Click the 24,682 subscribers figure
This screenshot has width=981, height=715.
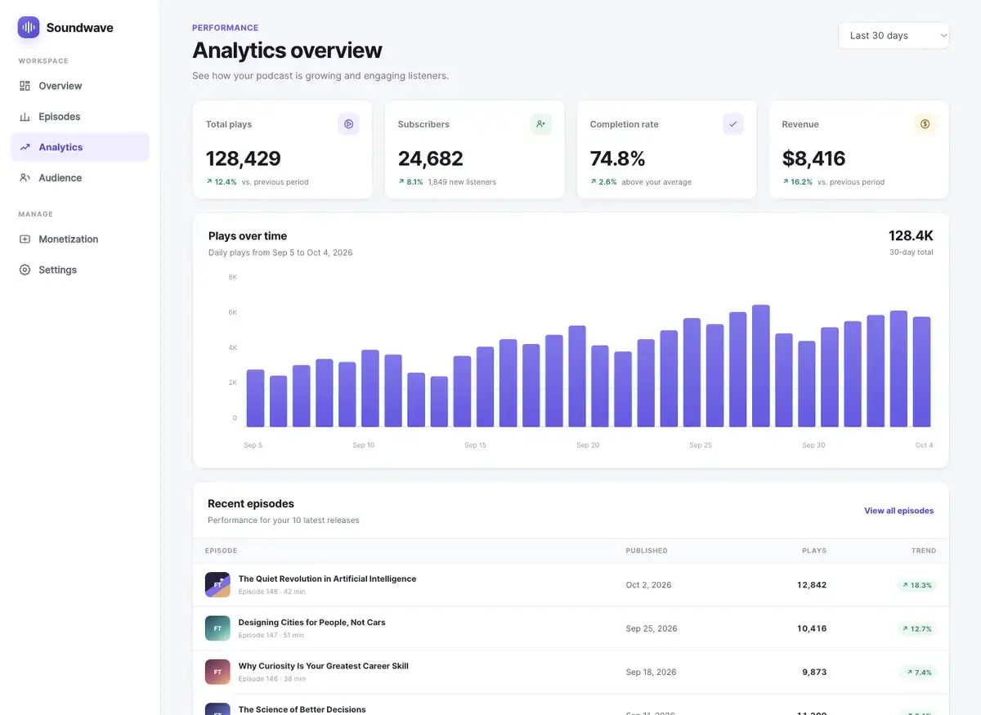click(x=431, y=159)
